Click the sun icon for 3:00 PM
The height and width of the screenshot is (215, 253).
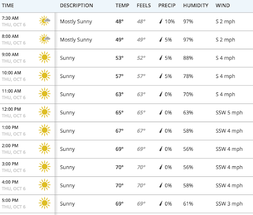[x=44, y=167]
